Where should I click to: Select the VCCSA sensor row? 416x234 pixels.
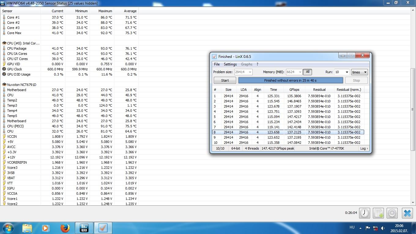69,193
